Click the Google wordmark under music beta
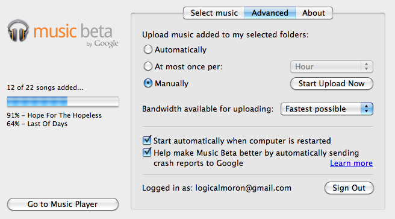This screenshot has height=219, width=395. point(106,44)
